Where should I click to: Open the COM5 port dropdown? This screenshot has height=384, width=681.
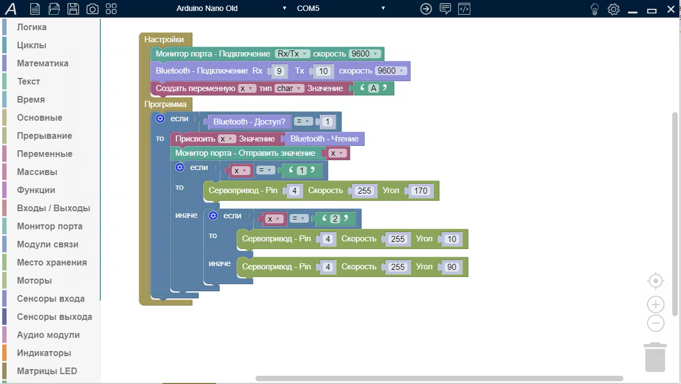pyautogui.click(x=340, y=9)
